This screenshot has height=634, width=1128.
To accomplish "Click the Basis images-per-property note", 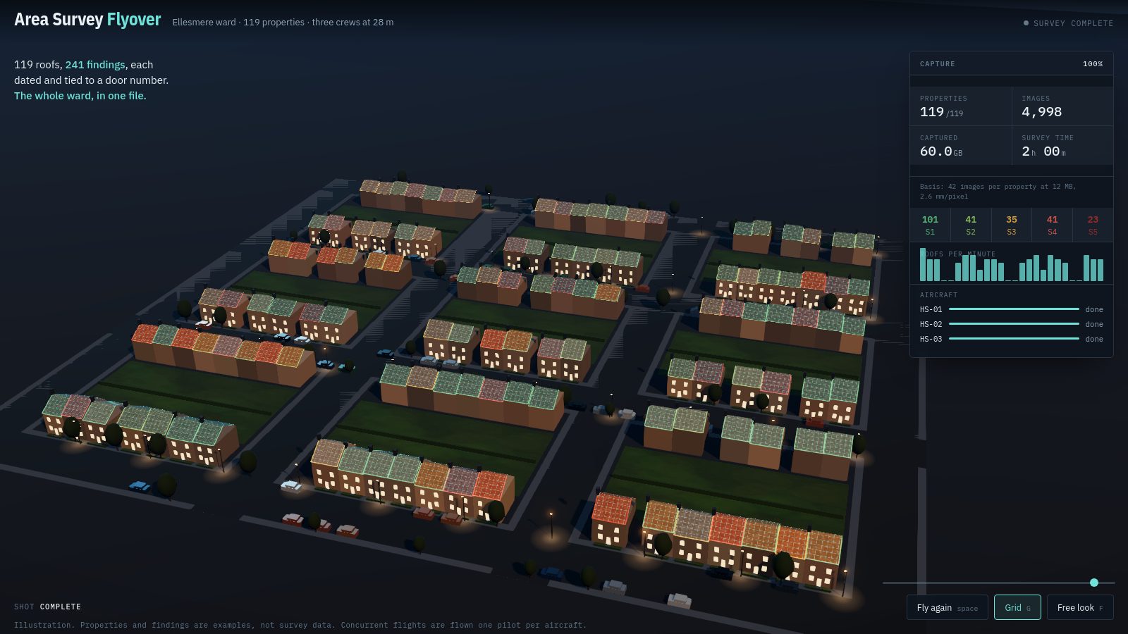I will coord(998,192).
